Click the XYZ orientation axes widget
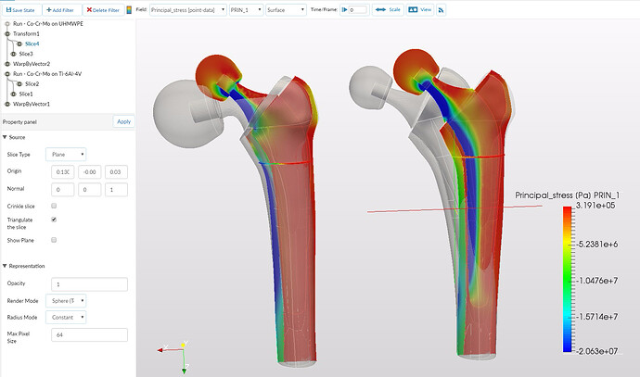640x377 pixels. (x=174, y=357)
